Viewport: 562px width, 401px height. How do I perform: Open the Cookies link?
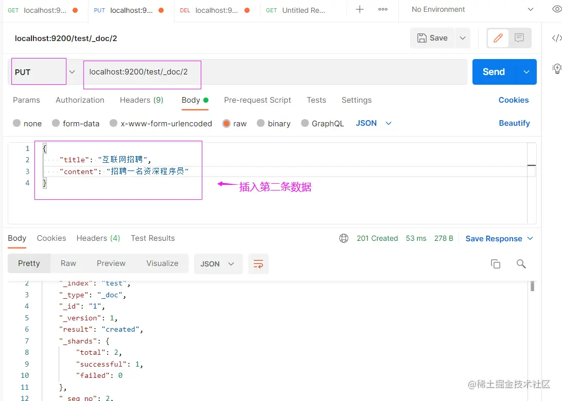tap(514, 100)
